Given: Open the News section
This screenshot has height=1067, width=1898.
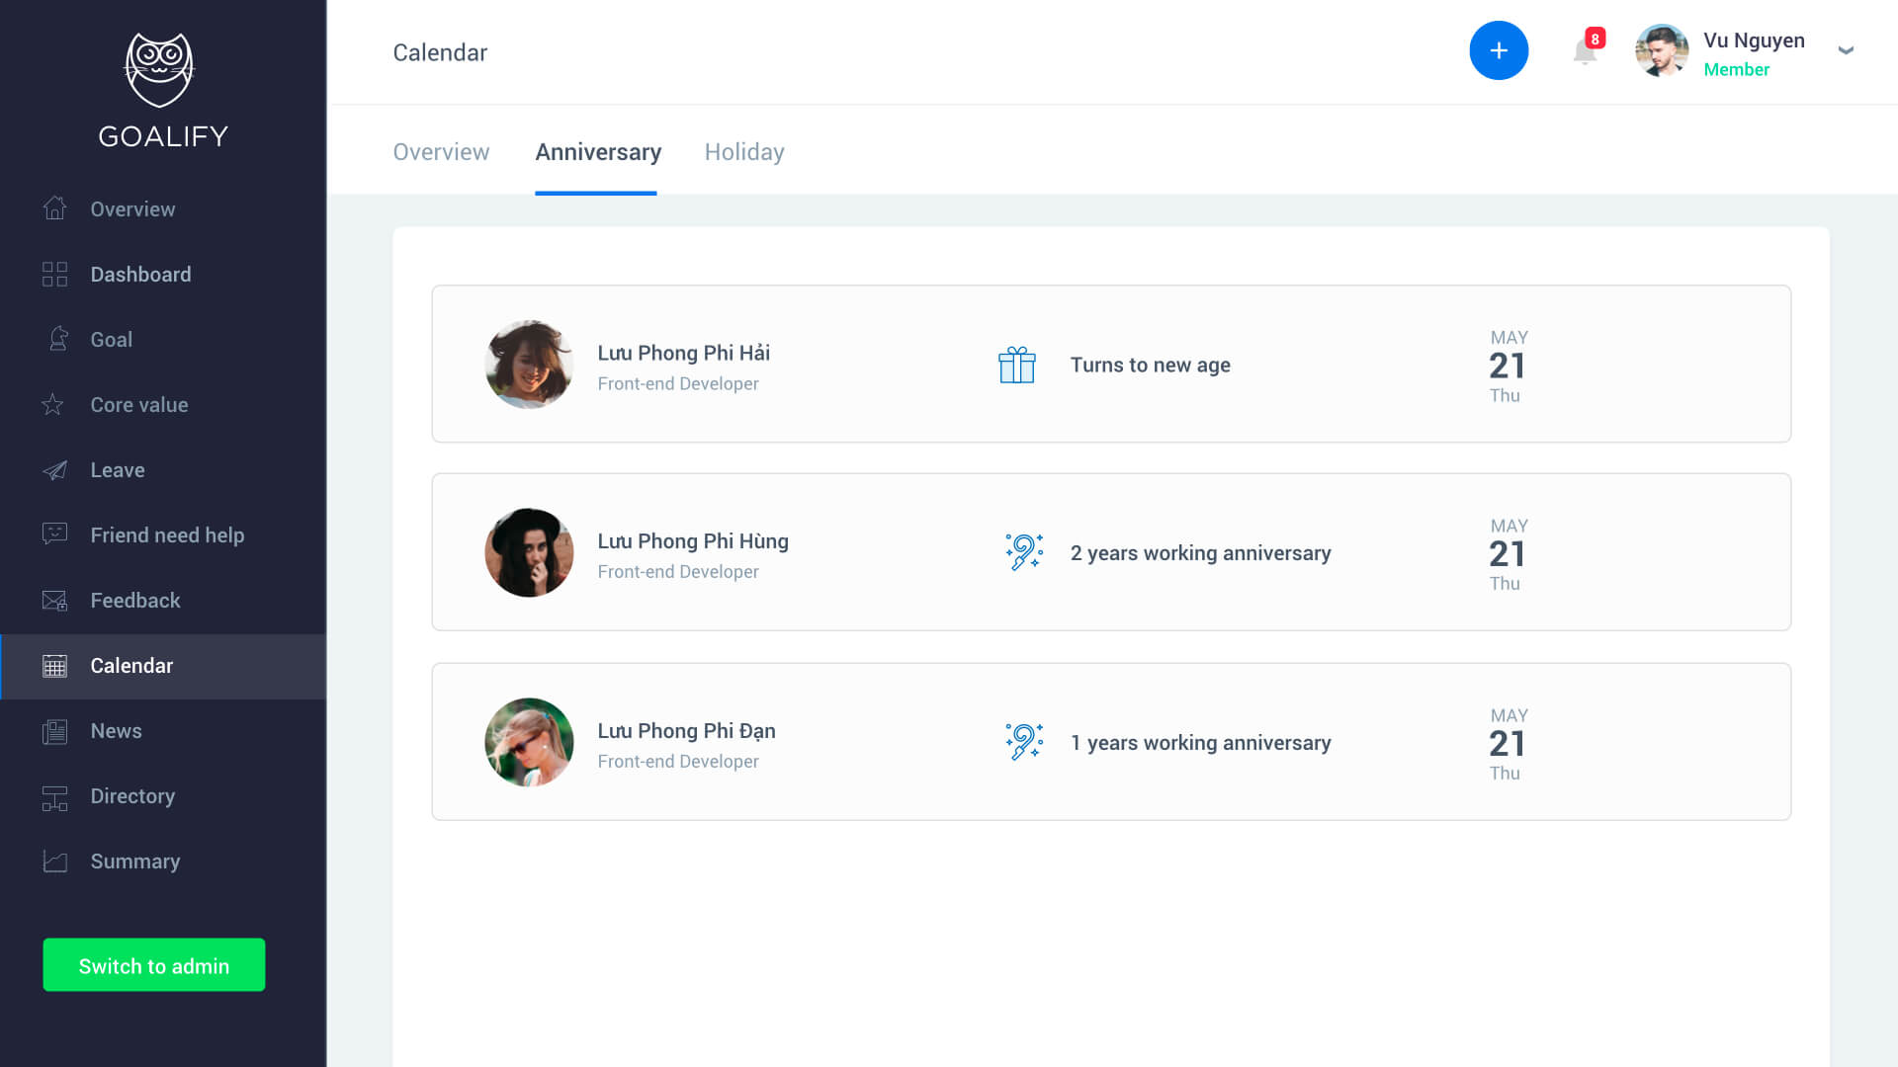Looking at the screenshot, I should point(116,730).
